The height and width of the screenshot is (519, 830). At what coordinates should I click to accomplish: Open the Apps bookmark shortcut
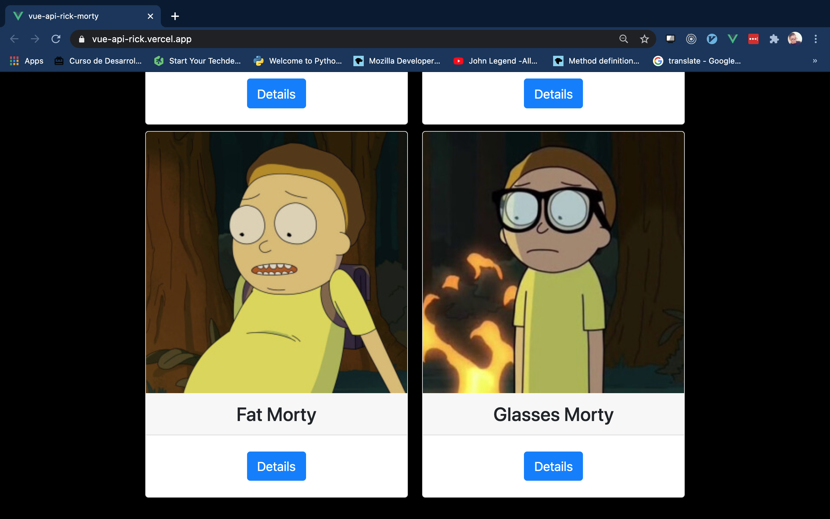coord(27,61)
